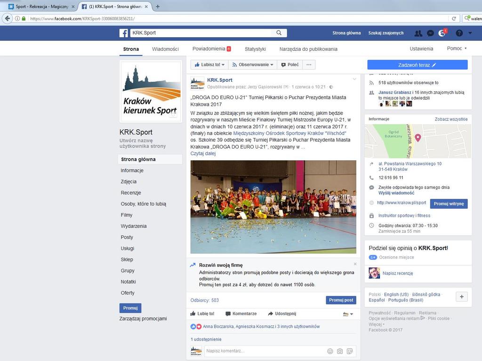Open Messenger icon in header
Screen dimensions: 482x361
coord(430,33)
